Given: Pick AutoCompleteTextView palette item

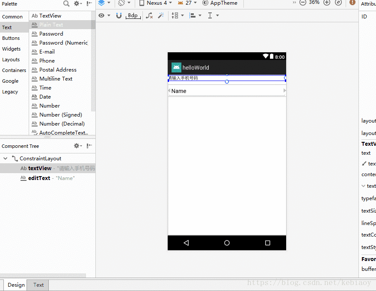Looking at the screenshot, I should 60,132.
